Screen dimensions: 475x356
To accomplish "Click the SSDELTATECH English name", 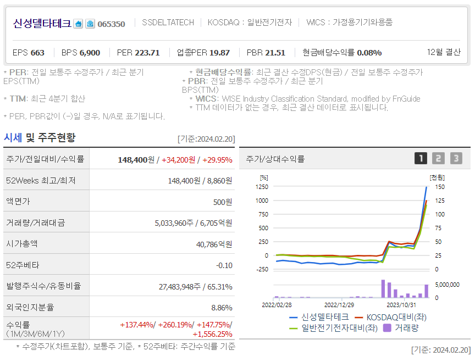I will [x=168, y=23].
